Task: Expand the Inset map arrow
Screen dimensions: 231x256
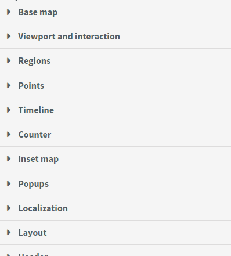Action: point(9,158)
